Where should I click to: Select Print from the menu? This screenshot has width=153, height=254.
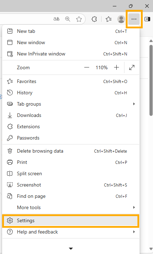tap(71, 162)
